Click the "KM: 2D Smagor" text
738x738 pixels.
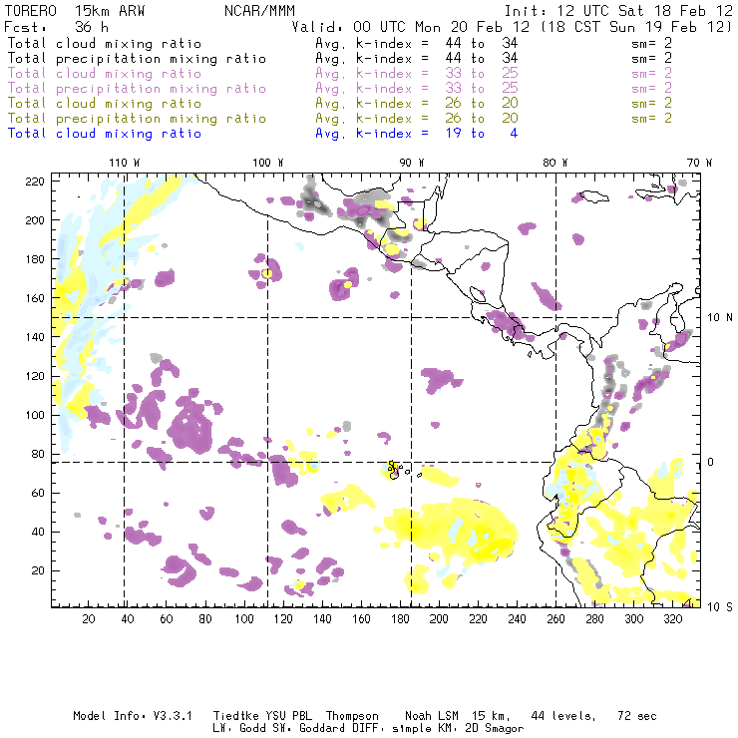tap(481, 728)
